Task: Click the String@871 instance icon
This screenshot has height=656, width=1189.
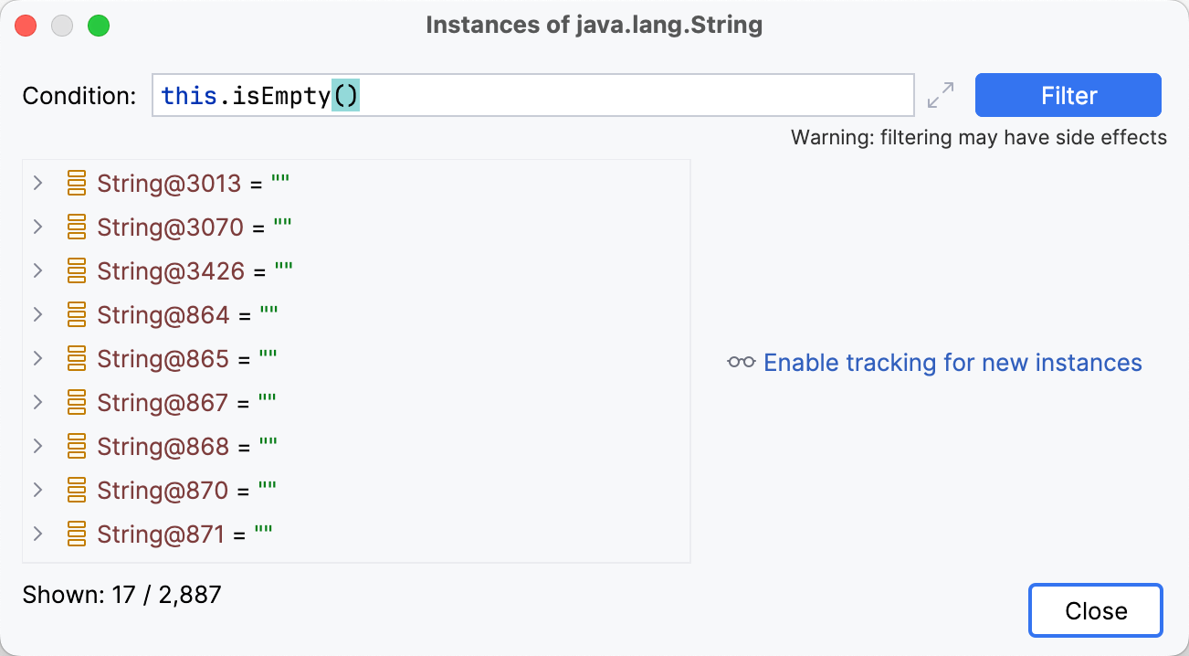Action: 78,534
